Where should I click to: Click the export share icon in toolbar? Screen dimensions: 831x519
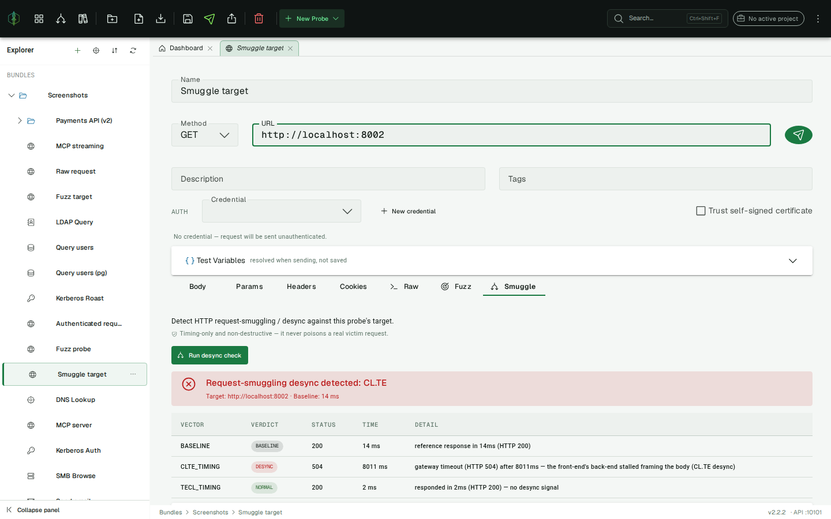(231, 18)
